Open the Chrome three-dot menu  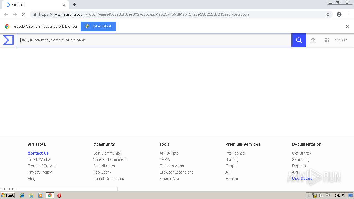tap(348, 14)
